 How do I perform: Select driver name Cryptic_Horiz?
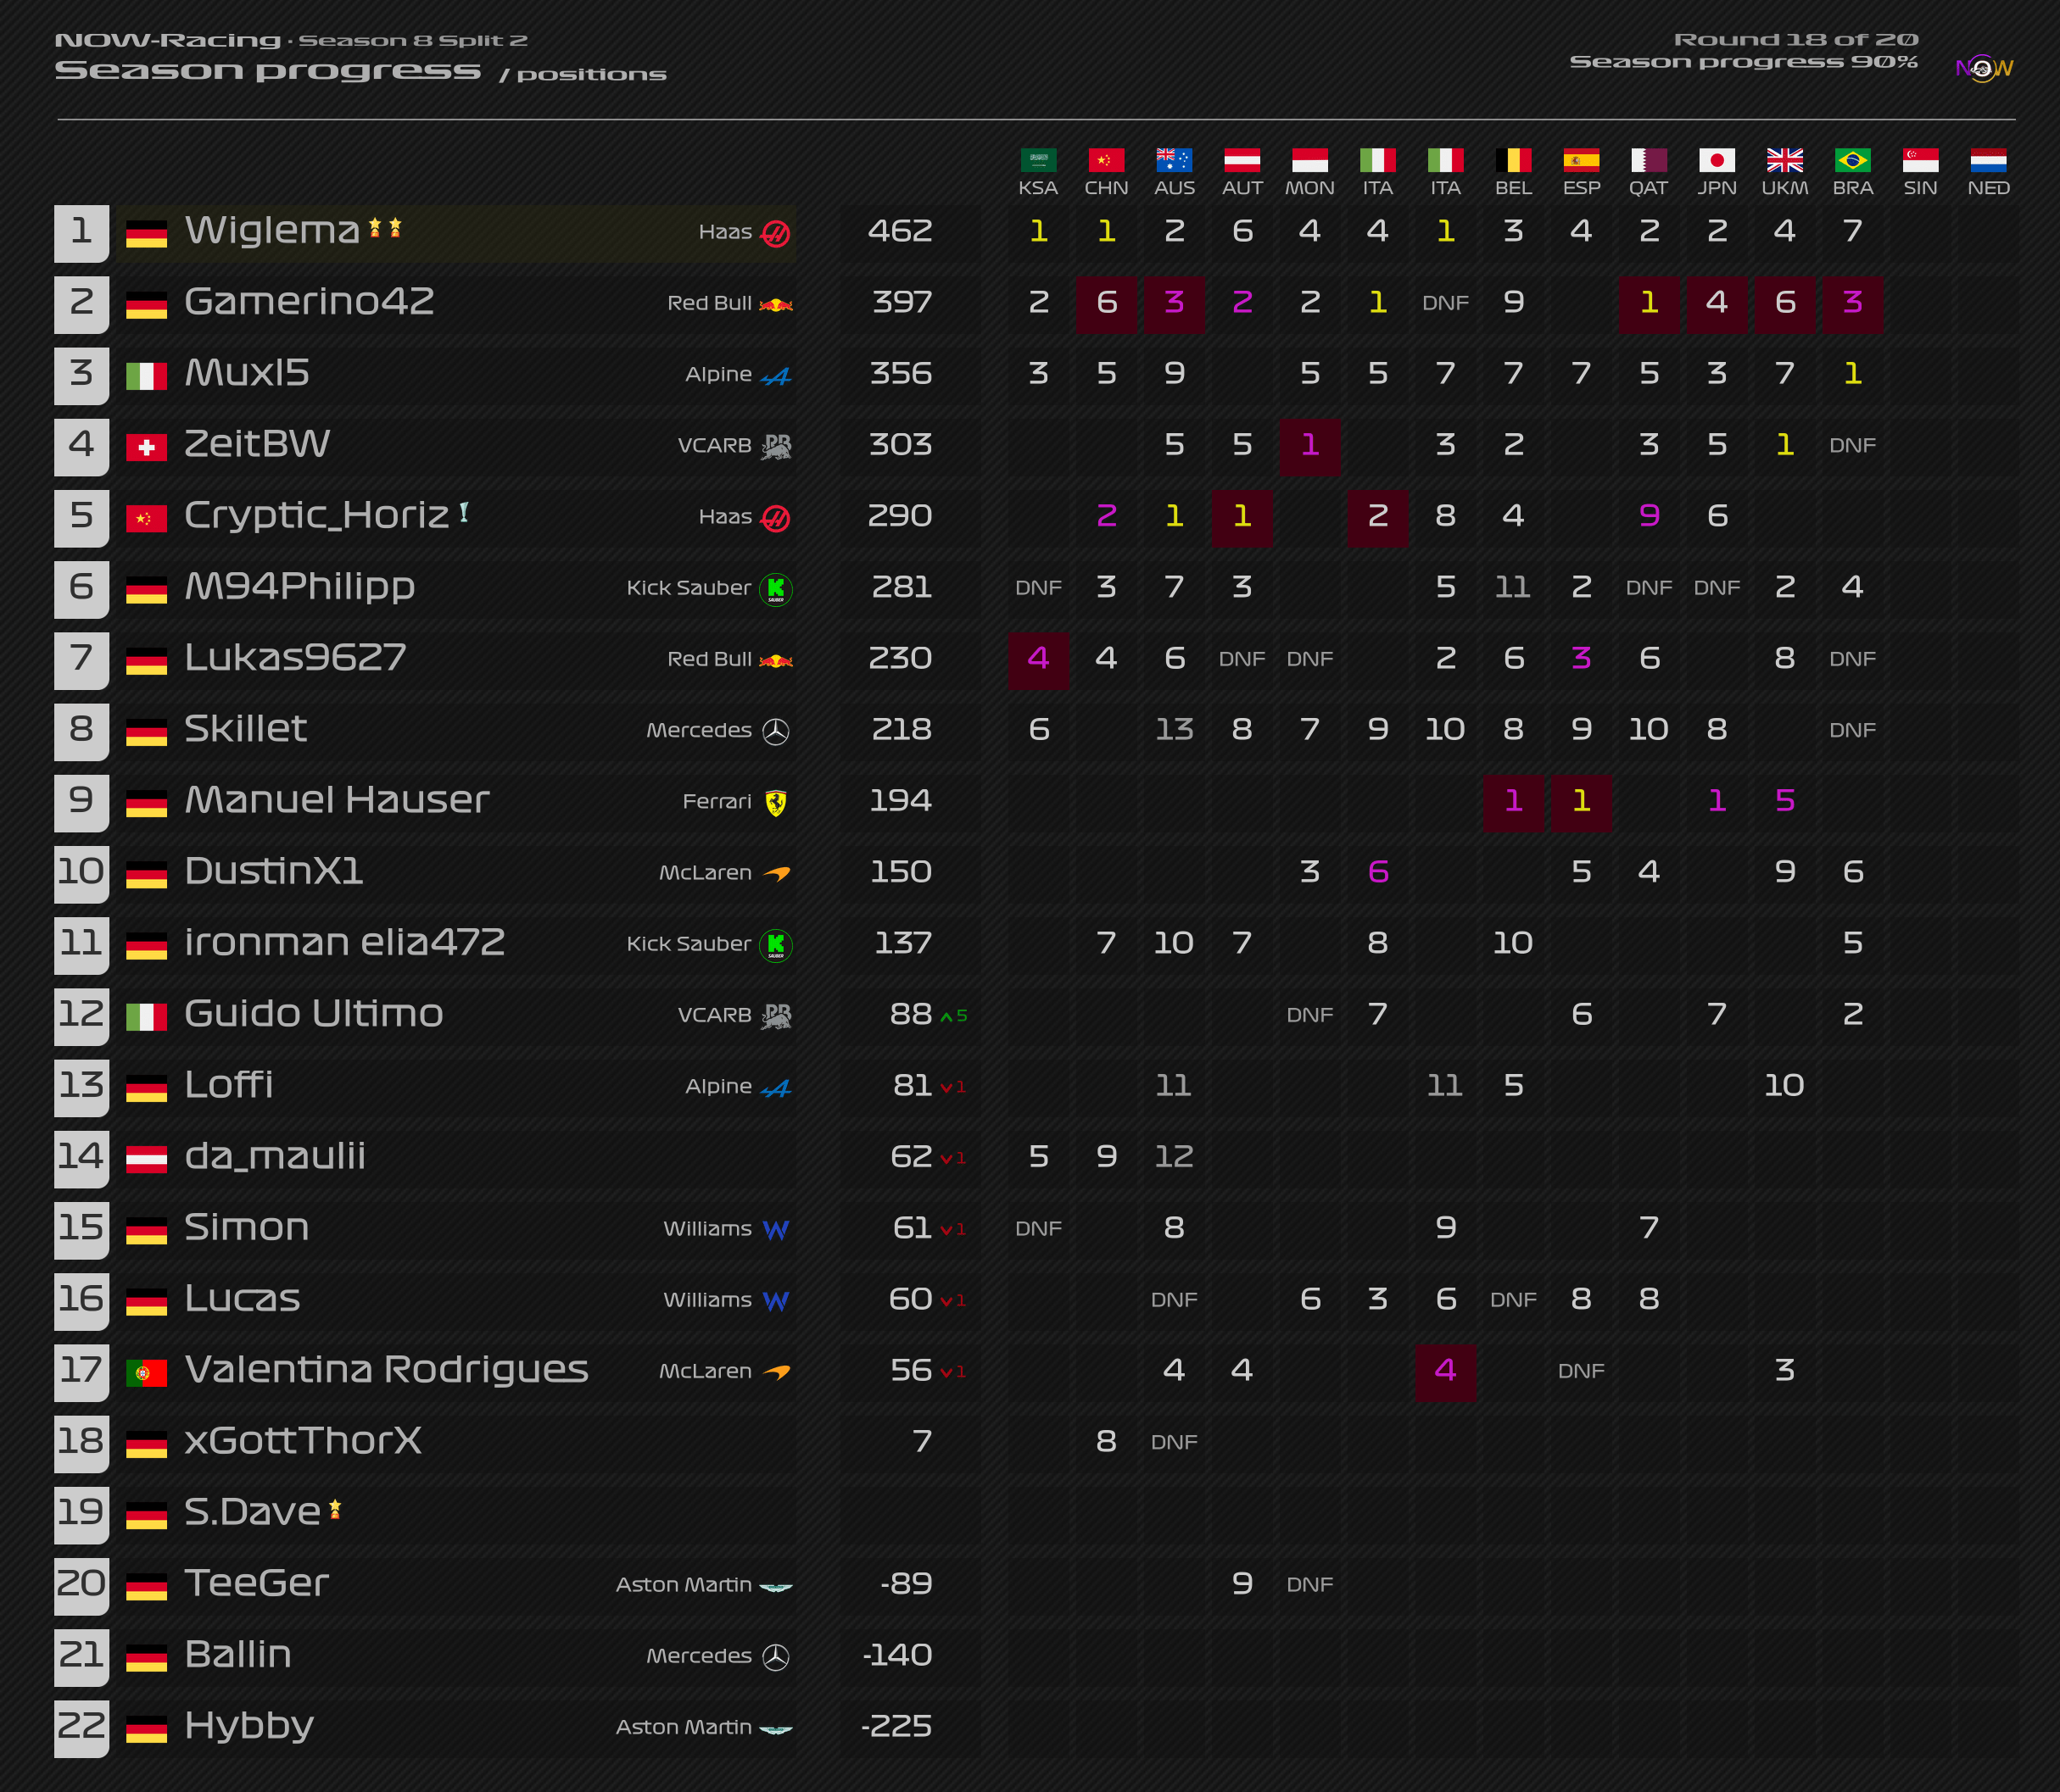click(316, 516)
